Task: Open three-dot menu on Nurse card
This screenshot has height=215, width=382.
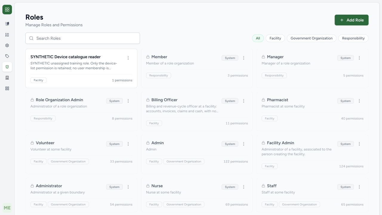Action: pyautogui.click(x=244, y=187)
